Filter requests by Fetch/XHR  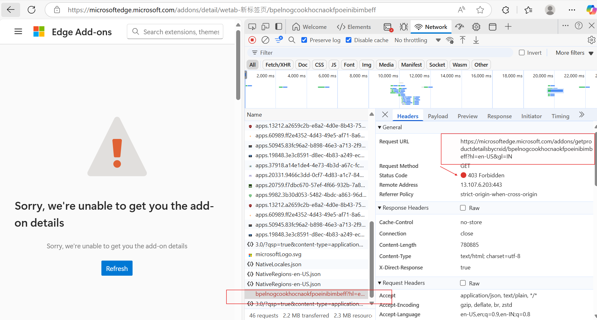tap(278, 65)
